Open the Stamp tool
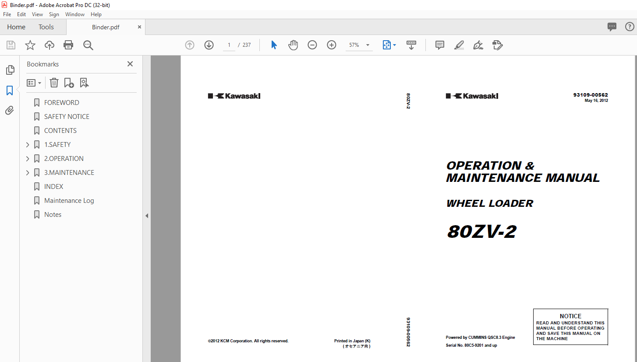Viewport: 637px width, 362px height. coord(498,45)
